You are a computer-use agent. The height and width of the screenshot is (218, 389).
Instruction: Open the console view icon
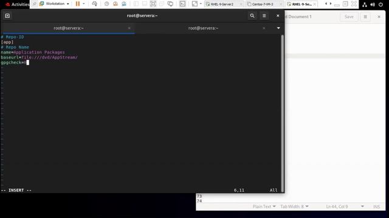pyautogui.click(x=182, y=4)
